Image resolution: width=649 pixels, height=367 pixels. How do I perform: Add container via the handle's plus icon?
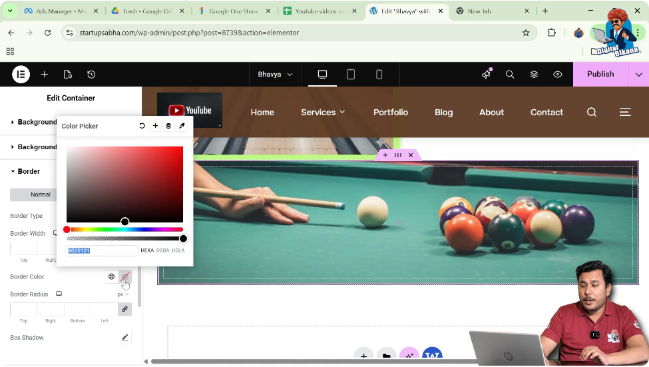coord(385,155)
